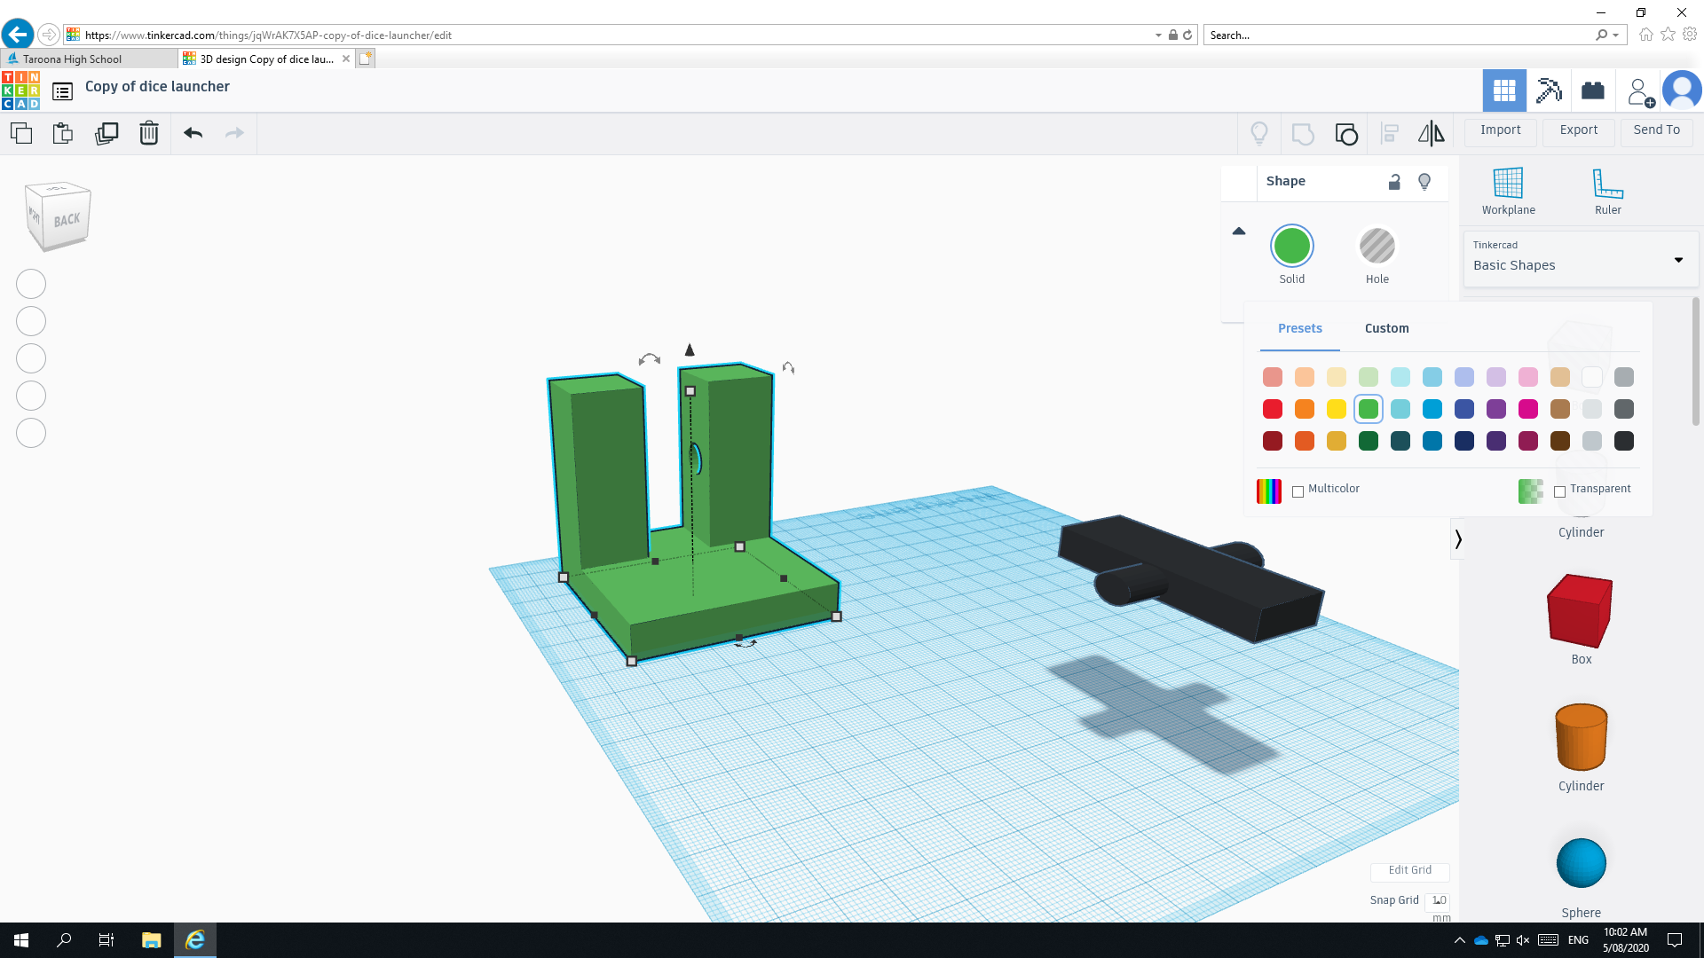Switch the shape from Solid to Hole
The width and height of the screenshot is (1704, 958).
pos(1377,246)
